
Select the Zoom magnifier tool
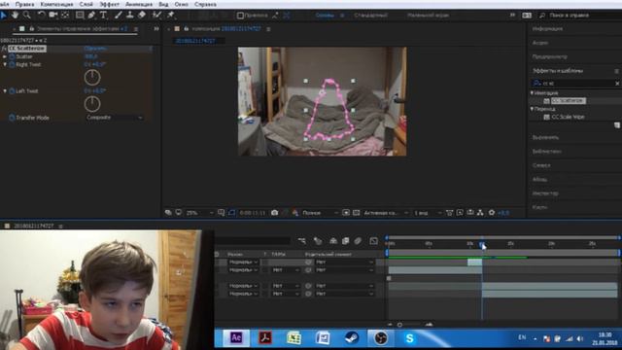[26, 16]
